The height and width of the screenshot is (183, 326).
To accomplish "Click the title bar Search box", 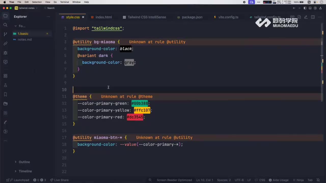I will click(x=49, y=8).
